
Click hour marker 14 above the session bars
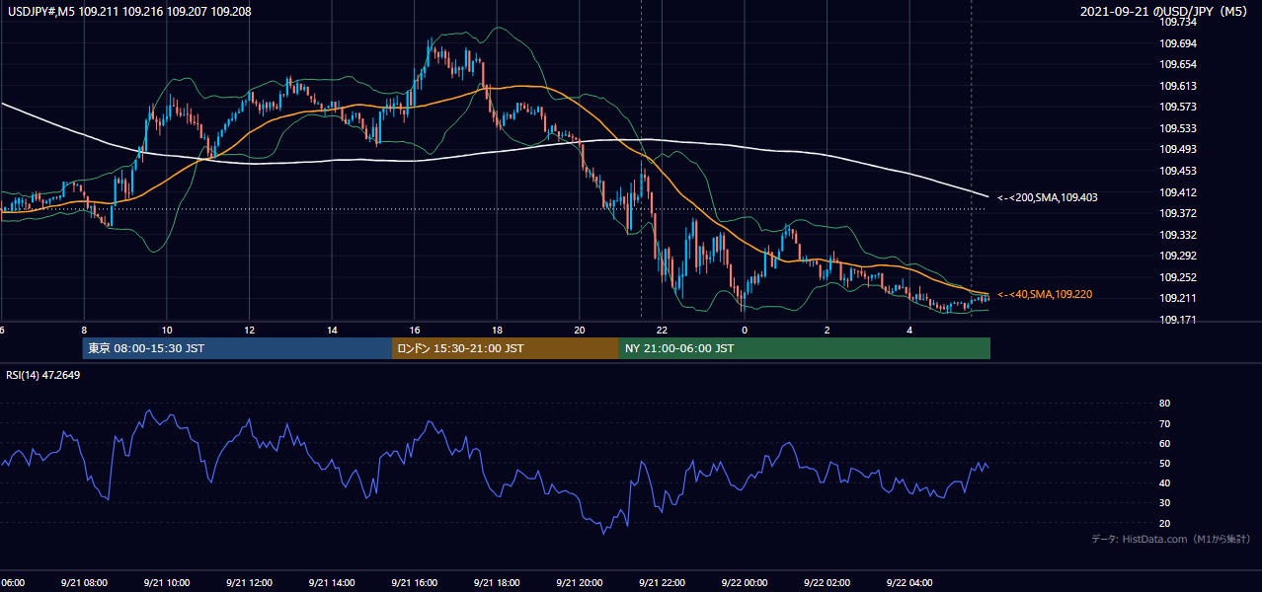[332, 330]
